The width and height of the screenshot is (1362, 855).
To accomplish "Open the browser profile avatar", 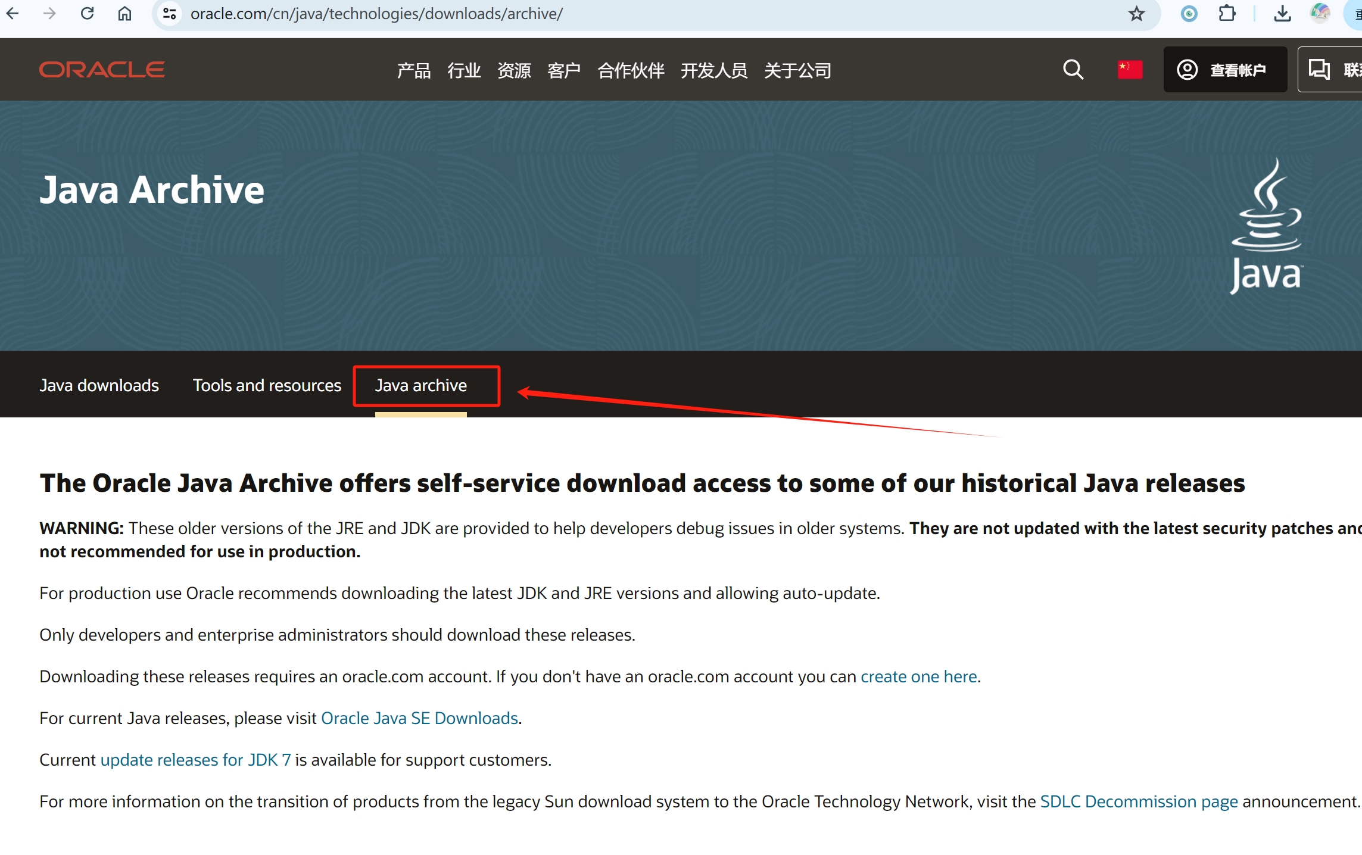I will pos(1320,13).
